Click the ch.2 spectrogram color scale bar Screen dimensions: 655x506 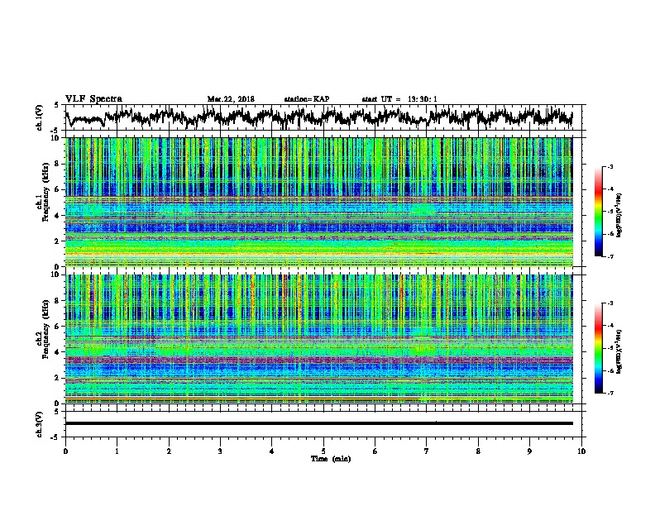tap(598, 348)
